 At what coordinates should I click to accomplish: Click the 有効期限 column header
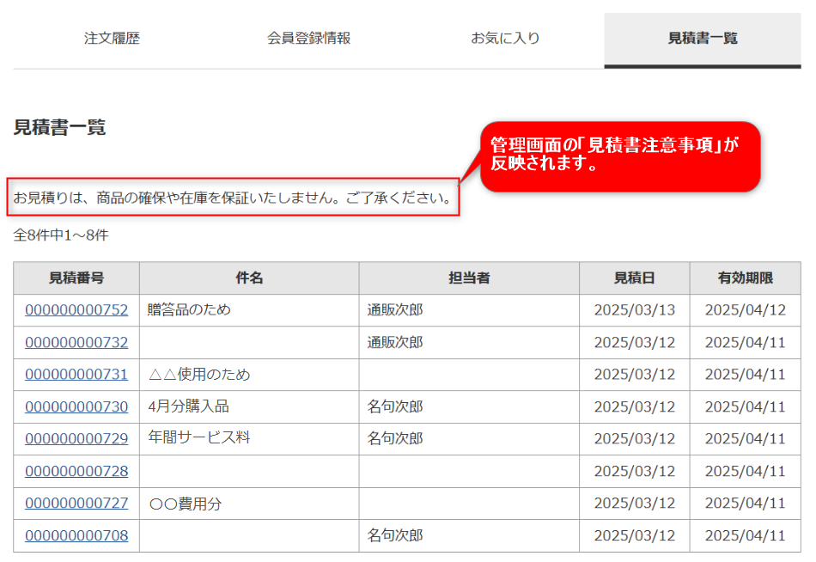coord(745,278)
